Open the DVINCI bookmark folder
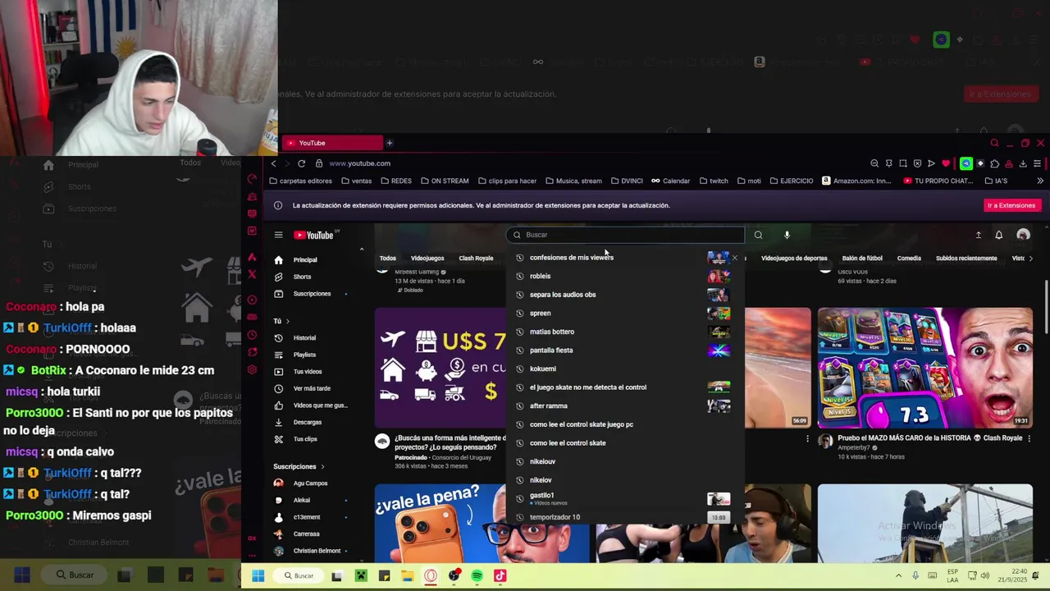This screenshot has height=591, width=1050. (626, 181)
